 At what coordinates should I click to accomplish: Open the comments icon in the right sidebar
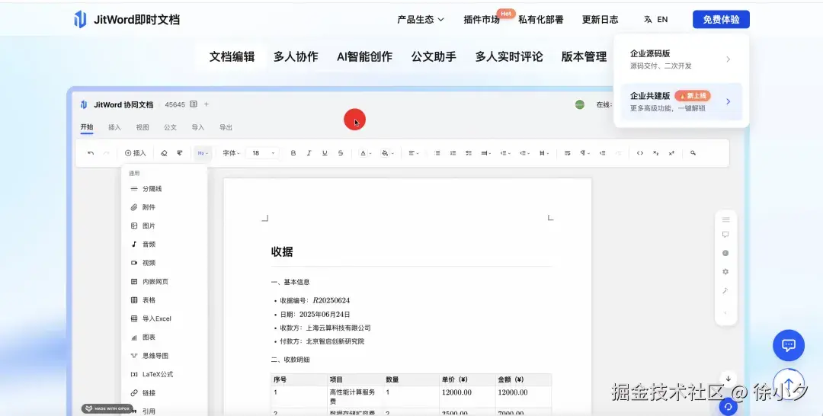[x=725, y=235]
